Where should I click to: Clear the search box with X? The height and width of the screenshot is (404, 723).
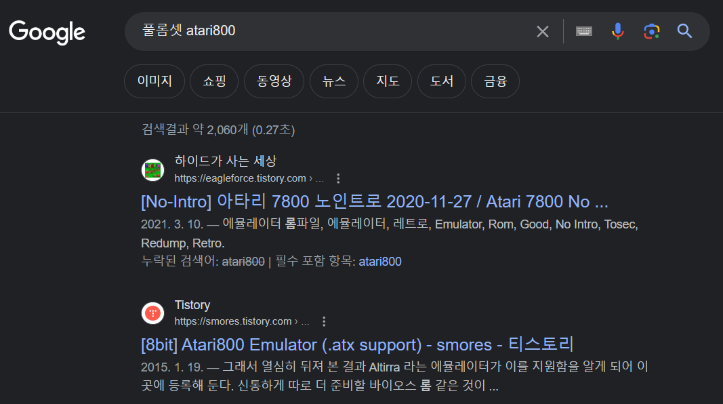(543, 31)
